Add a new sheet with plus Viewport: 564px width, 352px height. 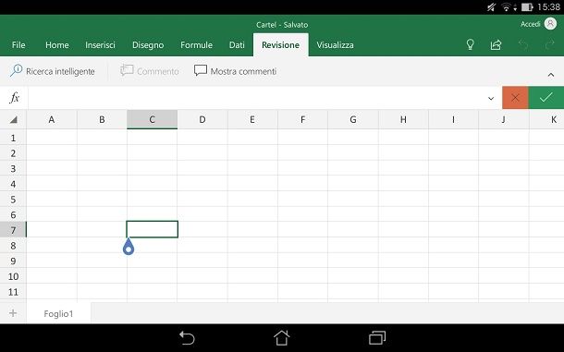tap(13, 313)
